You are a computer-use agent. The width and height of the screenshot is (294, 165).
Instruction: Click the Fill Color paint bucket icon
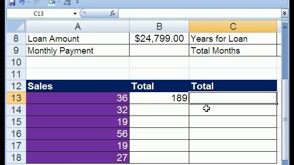click(51, 2)
